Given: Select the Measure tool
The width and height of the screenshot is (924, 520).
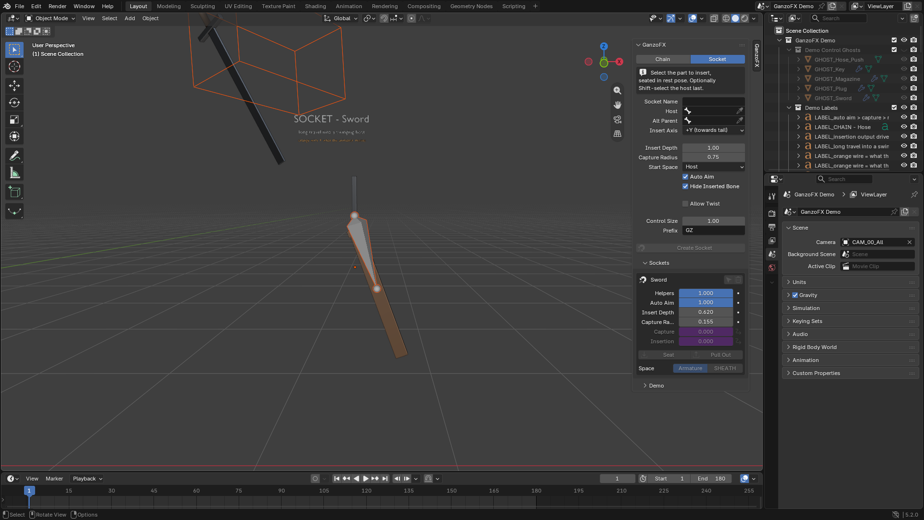Looking at the screenshot, I should [14, 173].
